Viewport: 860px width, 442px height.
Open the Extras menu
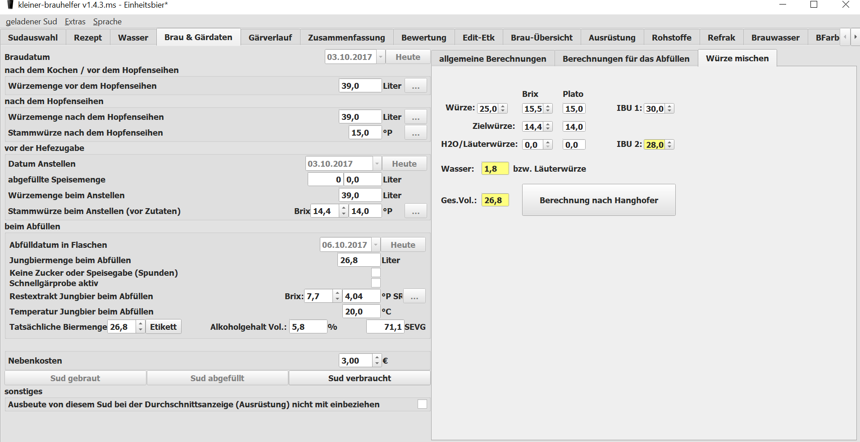(x=75, y=22)
